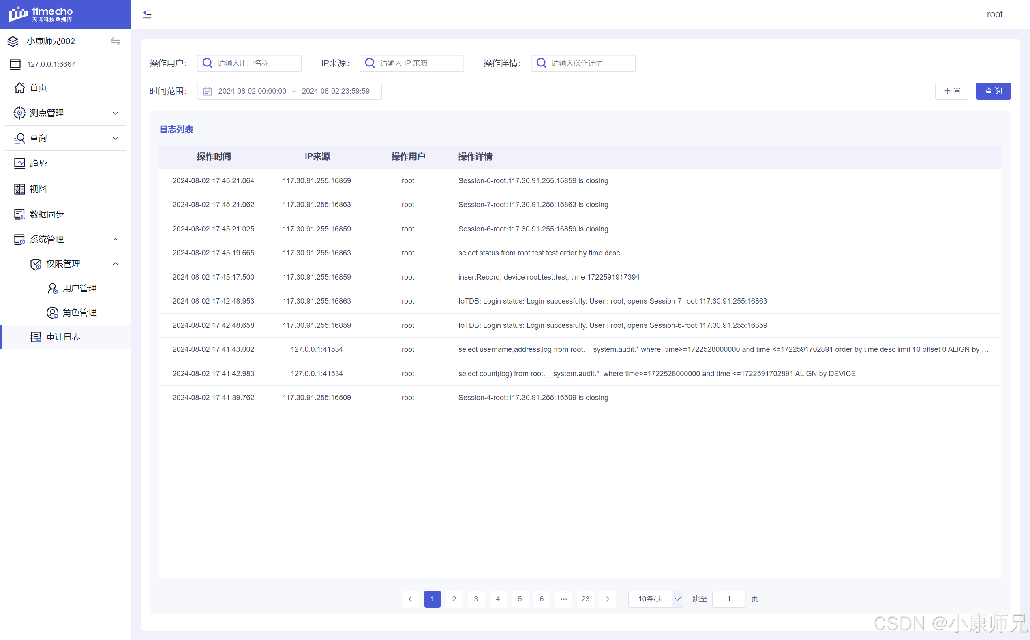The image size is (1030, 640).
Task: Click the system management icon
Action: [19, 240]
